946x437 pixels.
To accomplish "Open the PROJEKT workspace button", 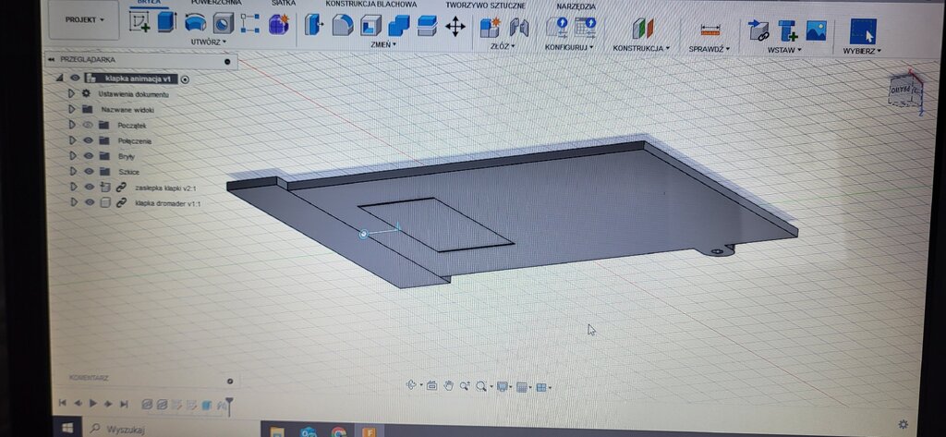I will pos(84,19).
